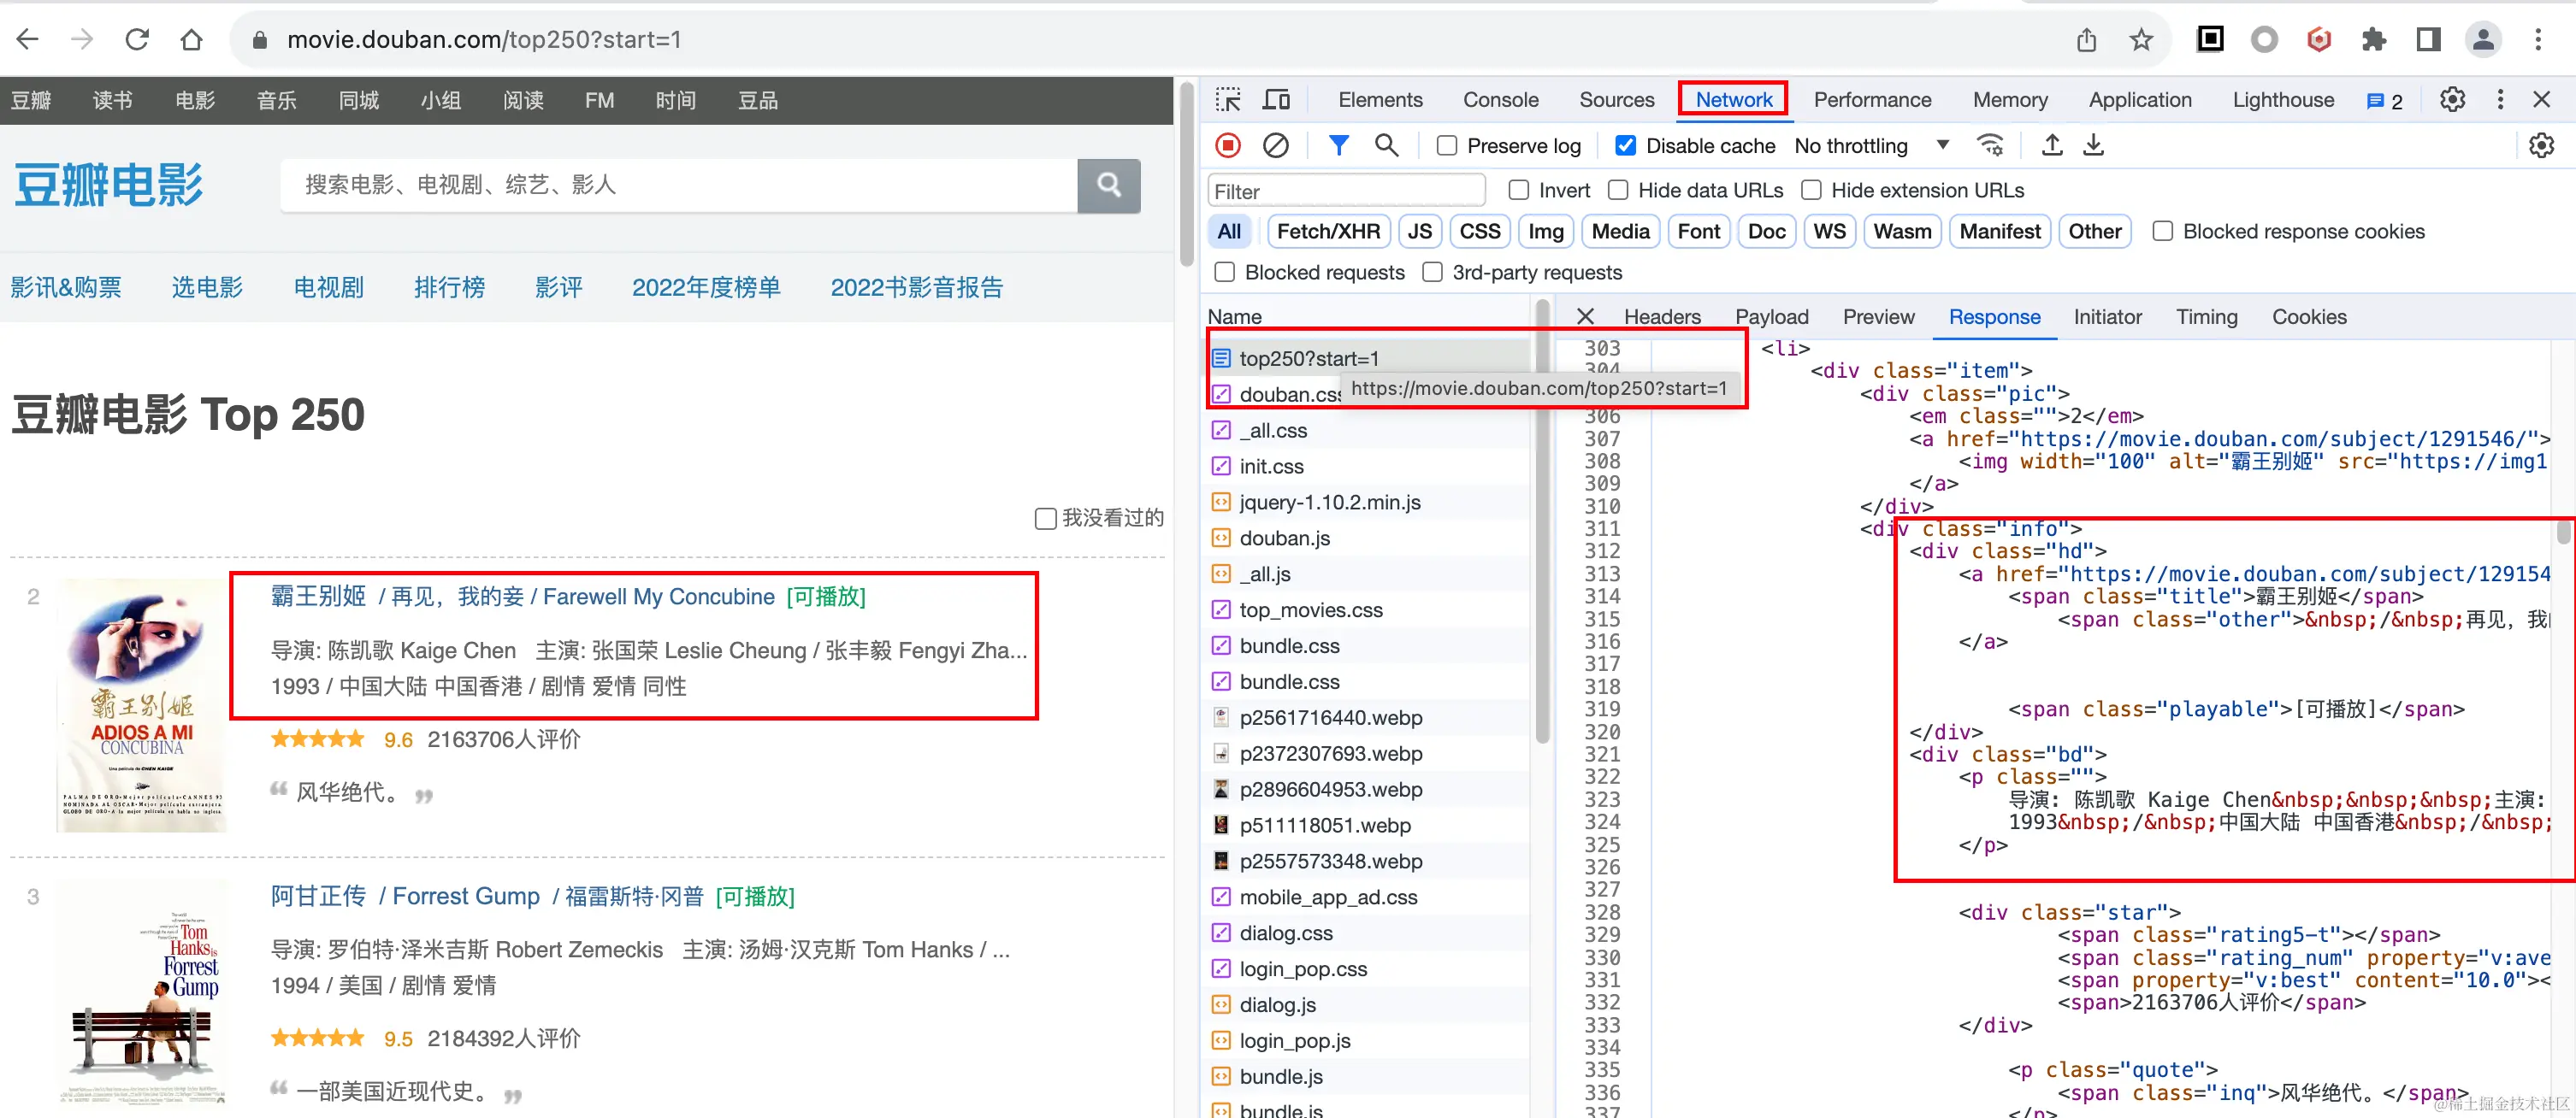Open the No throttling dropdown

pos(1871,146)
